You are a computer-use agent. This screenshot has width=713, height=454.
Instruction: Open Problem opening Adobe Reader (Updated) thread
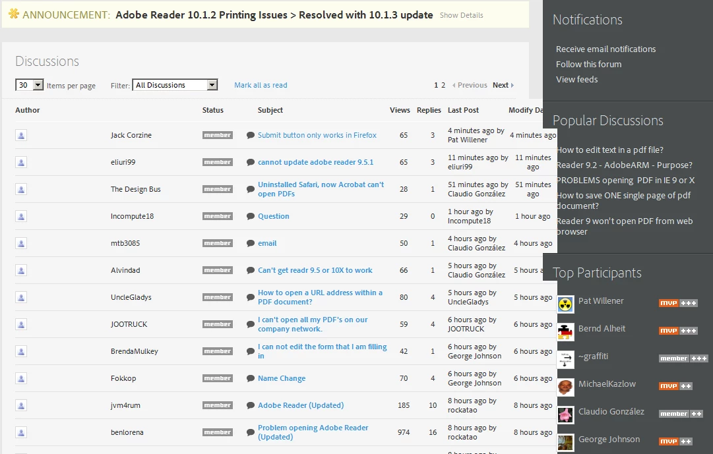click(x=313, y=432)
